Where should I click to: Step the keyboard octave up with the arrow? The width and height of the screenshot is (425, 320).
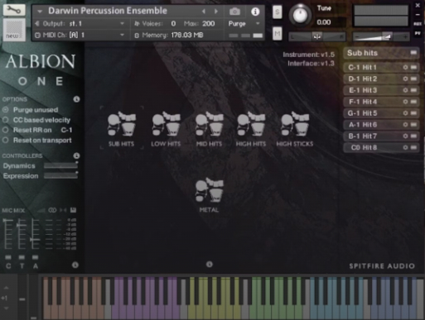(x=6, y=288)
